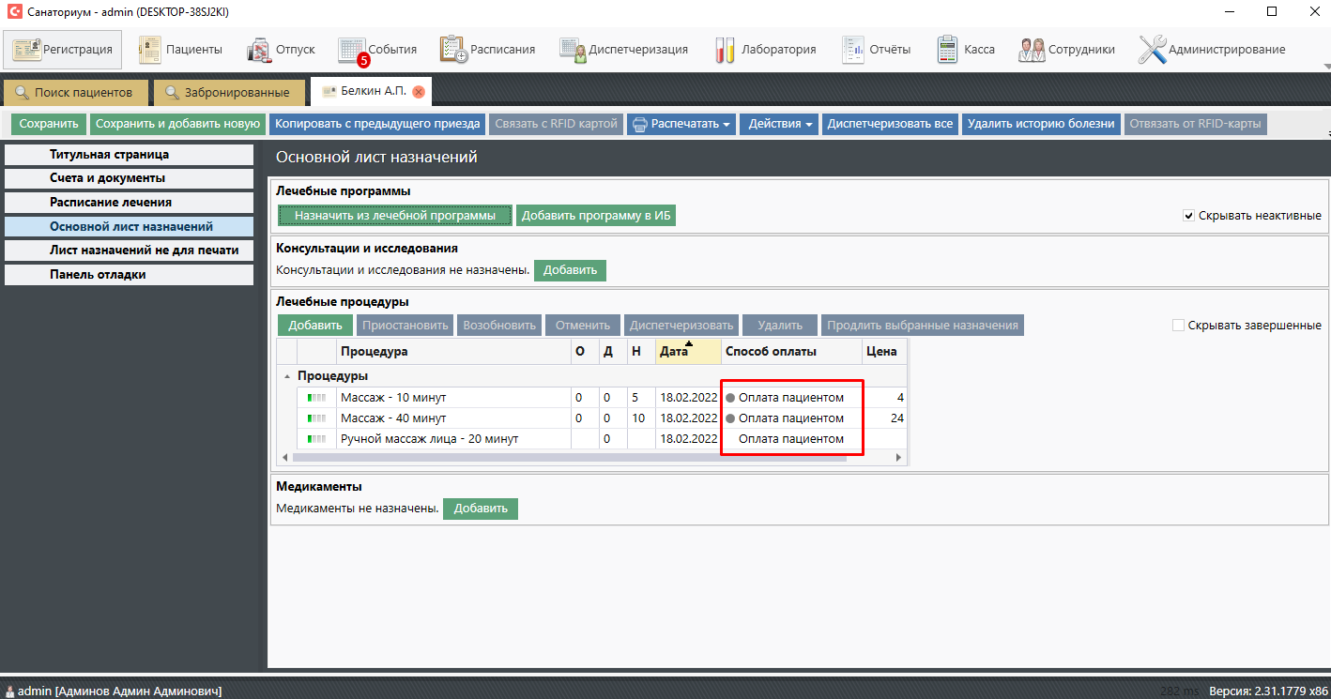Viewport: 1331px width, 699px height.
Task: Select Расписание лечения in sidebar
Action: [111, 202]
